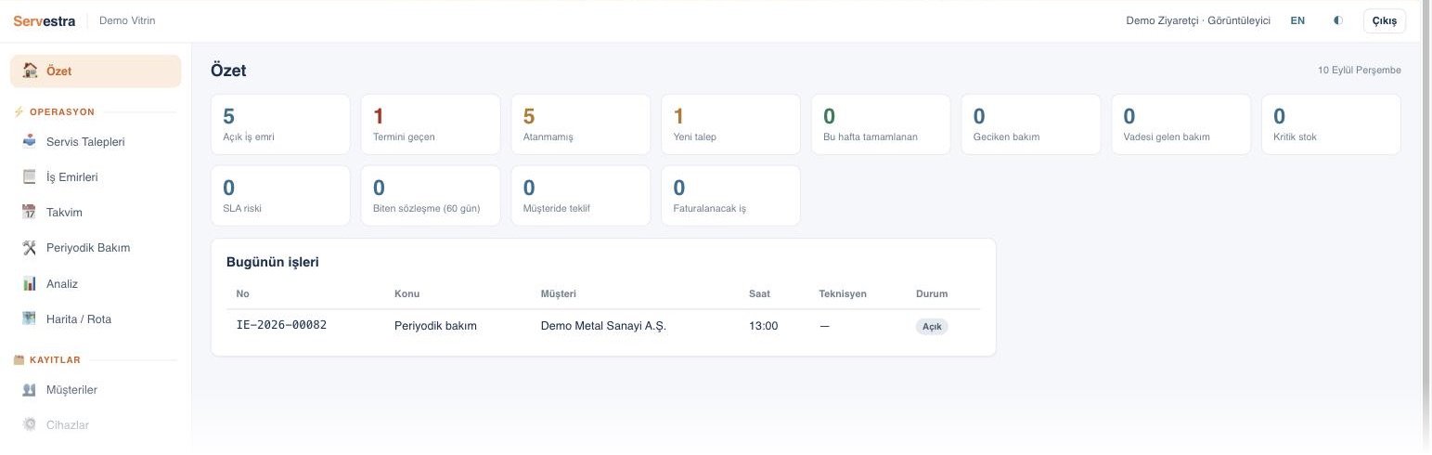1432x455 pixels.
Task: Click the No column header
Action: pos(242,293)
